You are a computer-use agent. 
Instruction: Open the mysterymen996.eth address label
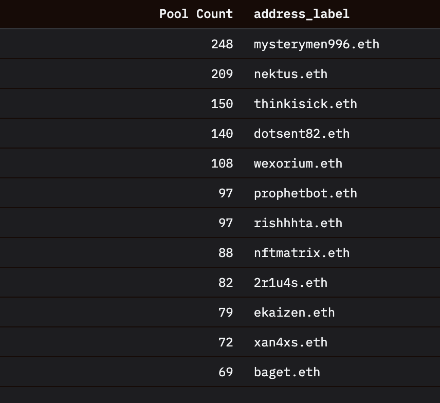pyautogui.click(x=316, y=44)
